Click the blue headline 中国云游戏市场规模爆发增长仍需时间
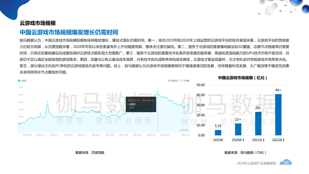The width and height of the screenshot is (309, 174). tap(69, 32)
